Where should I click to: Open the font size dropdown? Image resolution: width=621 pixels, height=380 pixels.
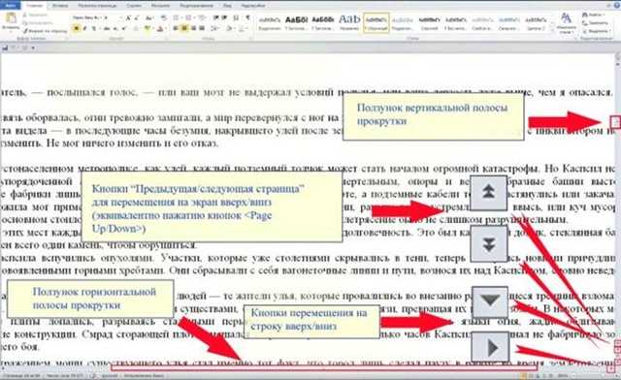(x=120, y=18)
